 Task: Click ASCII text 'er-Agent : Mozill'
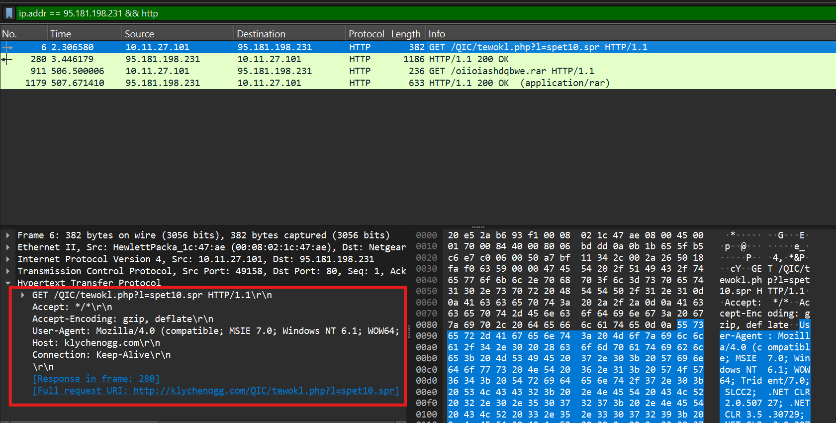(x=764, y=336)
